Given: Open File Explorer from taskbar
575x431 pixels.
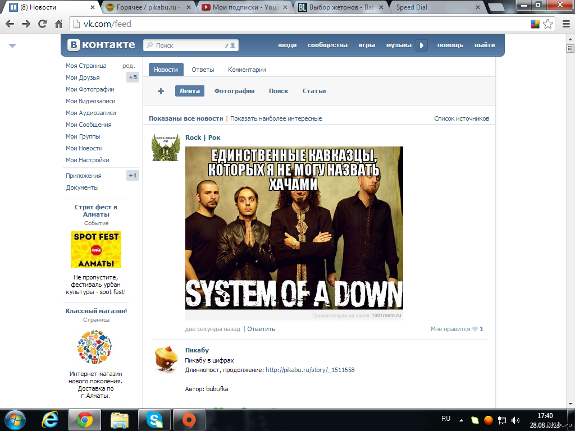Looking at the screenshot, I should point(120,420).
